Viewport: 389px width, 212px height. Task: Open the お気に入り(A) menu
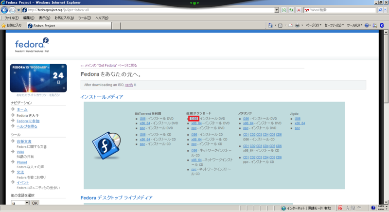(x=64, y=18)
